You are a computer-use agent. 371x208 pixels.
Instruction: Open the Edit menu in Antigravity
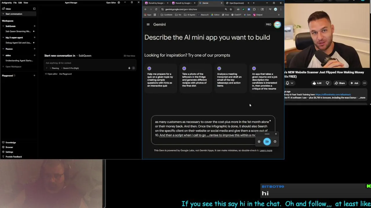(20, 3)
